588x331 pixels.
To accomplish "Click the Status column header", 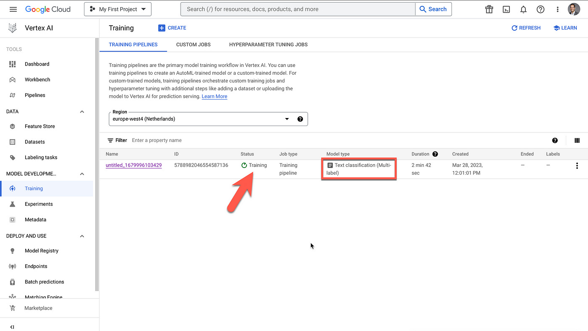I will tap(247, 154).
